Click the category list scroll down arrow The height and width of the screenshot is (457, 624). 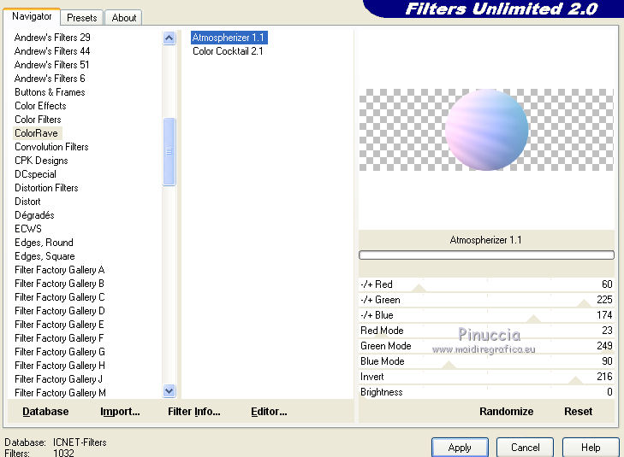pyautogui.click(x=169, y=391)
